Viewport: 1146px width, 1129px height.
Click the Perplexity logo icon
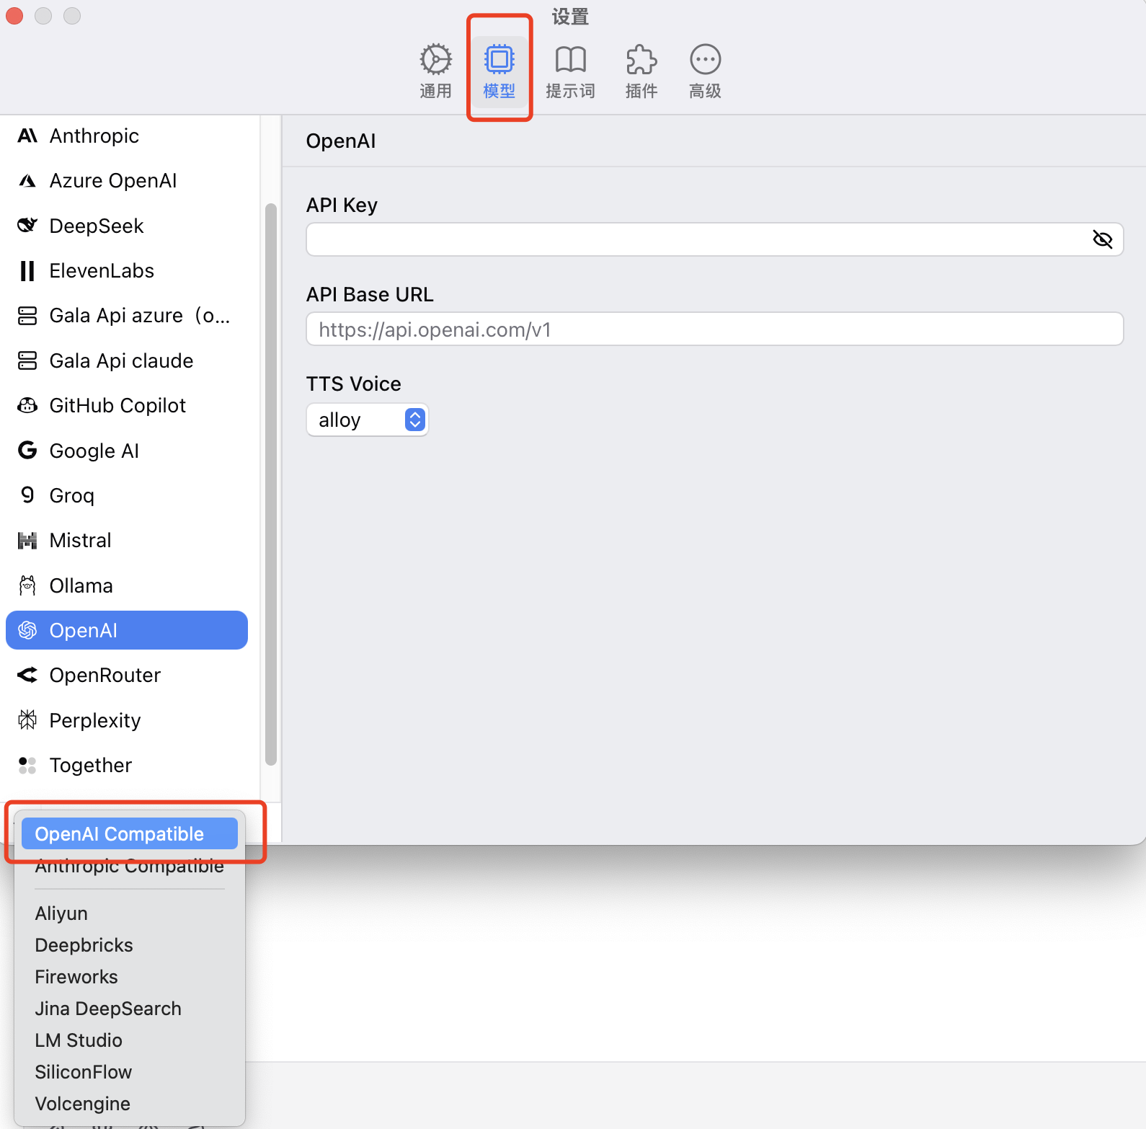coord(27,720)
